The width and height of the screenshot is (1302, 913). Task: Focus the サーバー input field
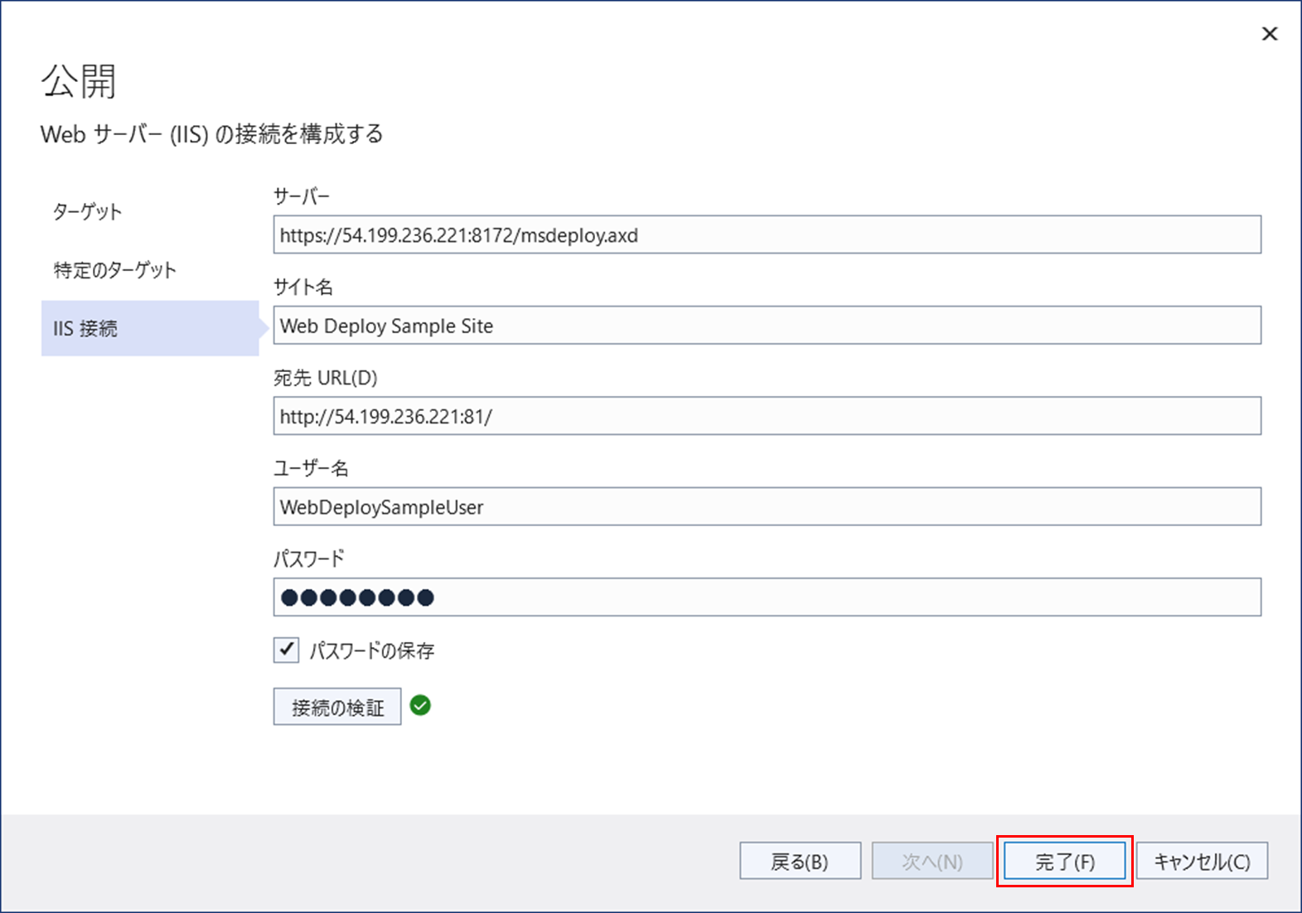[x=767, y=235]
